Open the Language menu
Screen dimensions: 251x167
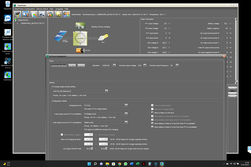(x=59, y=9)
